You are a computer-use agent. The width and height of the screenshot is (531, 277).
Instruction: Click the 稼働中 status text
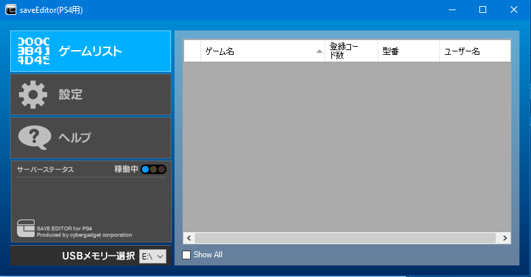point(126,169)
